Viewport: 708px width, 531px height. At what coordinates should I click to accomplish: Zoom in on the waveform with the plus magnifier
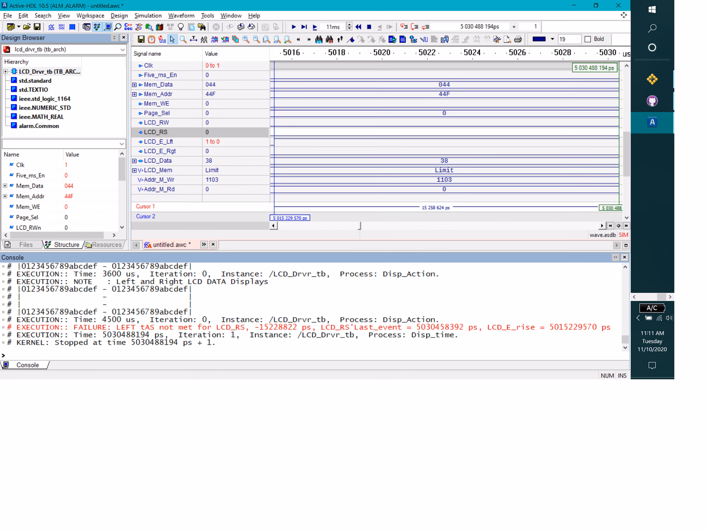[246, 39]
